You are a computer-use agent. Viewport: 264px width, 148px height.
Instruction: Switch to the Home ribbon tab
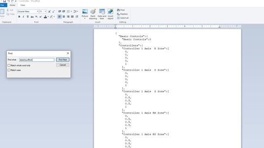12,5
